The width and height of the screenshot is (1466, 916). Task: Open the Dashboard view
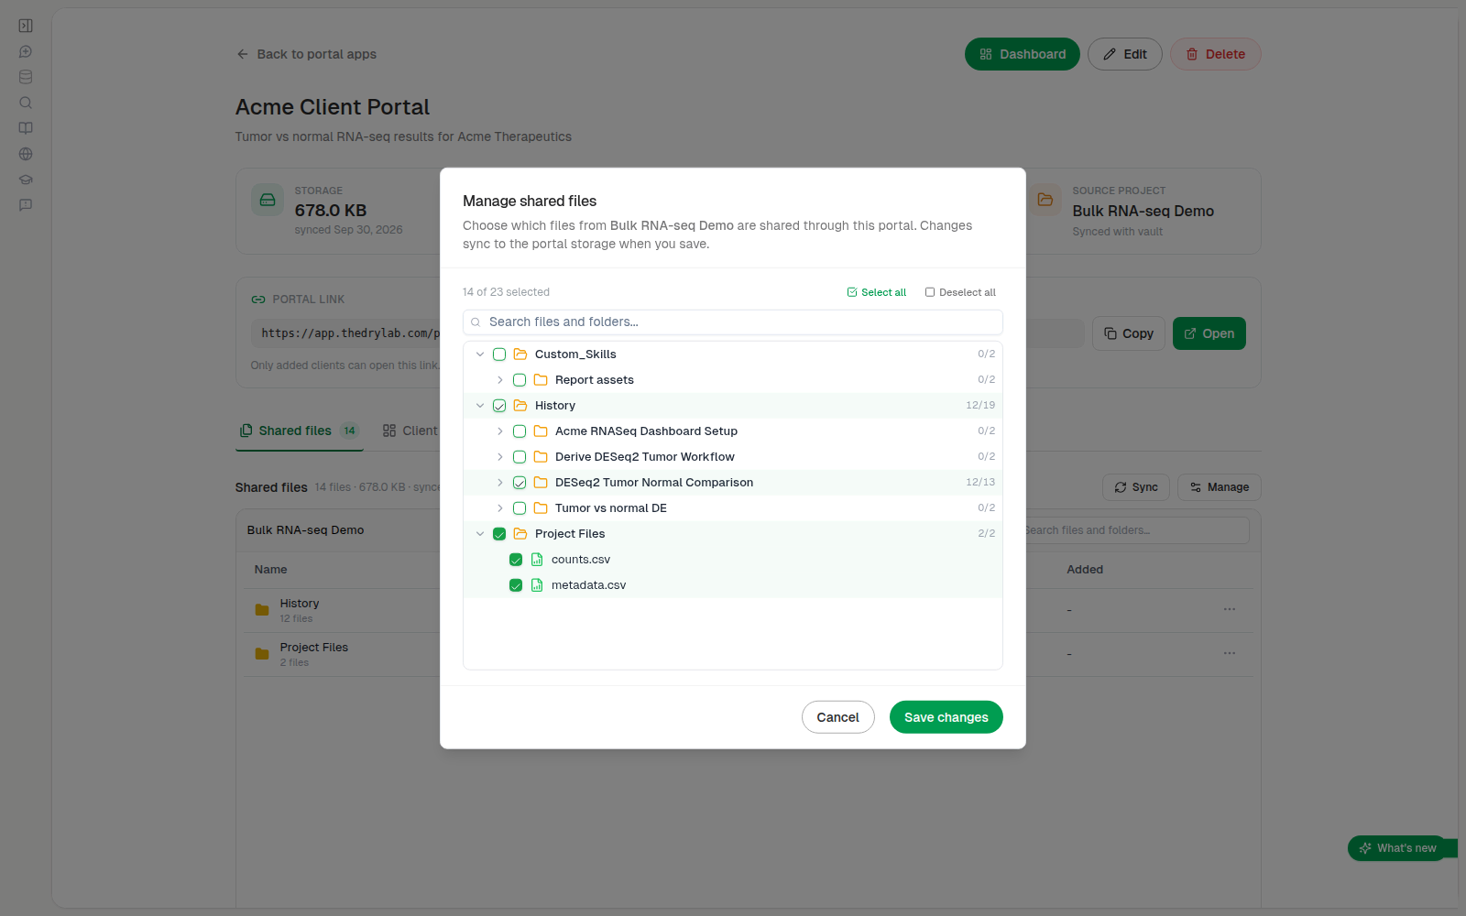point(1023,54)
